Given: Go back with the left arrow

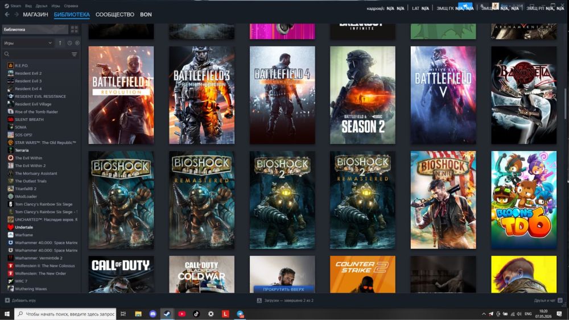Looking at the screenshot, I should click(7, 15).
